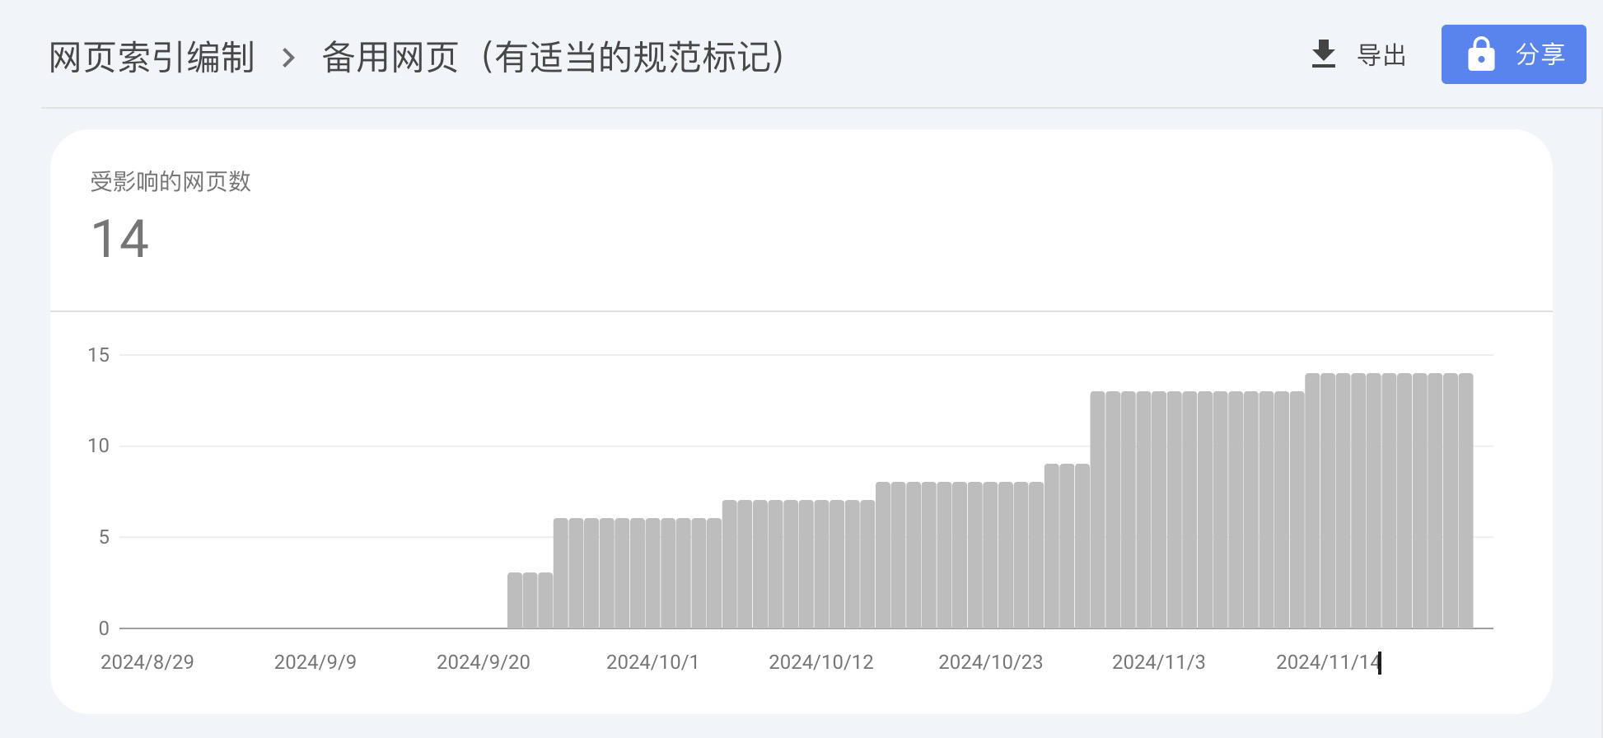Click the affected pages count 14
The width and height of the screenshot is (1603, 738).
pos(120,239)
